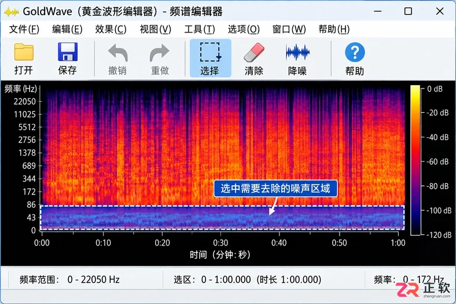Click the dB color scale bar

pos(415,160)
